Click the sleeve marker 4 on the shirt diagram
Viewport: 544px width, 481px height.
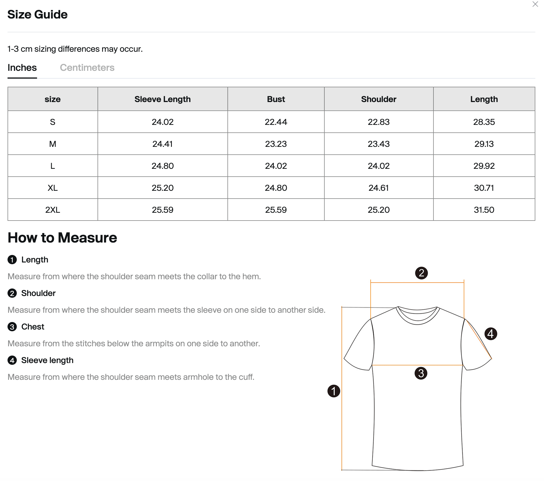[490, 334]
